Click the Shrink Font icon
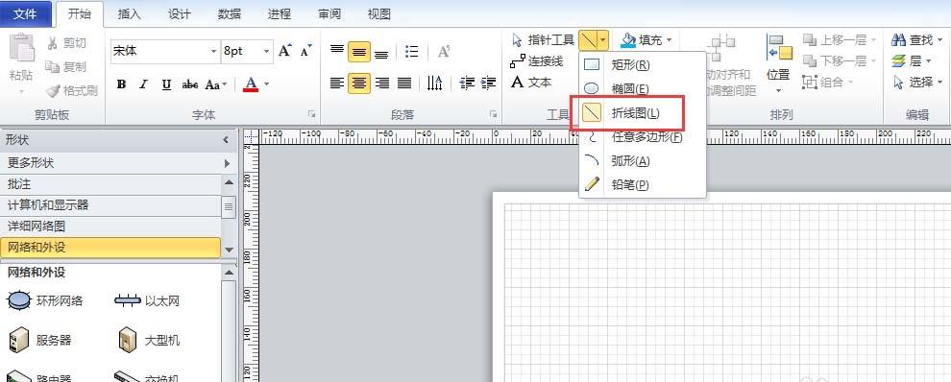This screenshot has width=951, height=382. (306, 50)
